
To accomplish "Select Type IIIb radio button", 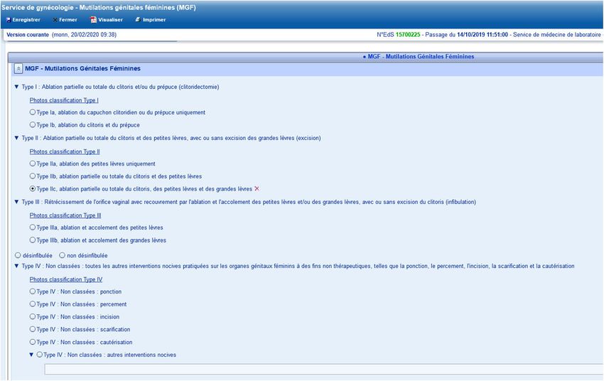I will tap(33, 240).
